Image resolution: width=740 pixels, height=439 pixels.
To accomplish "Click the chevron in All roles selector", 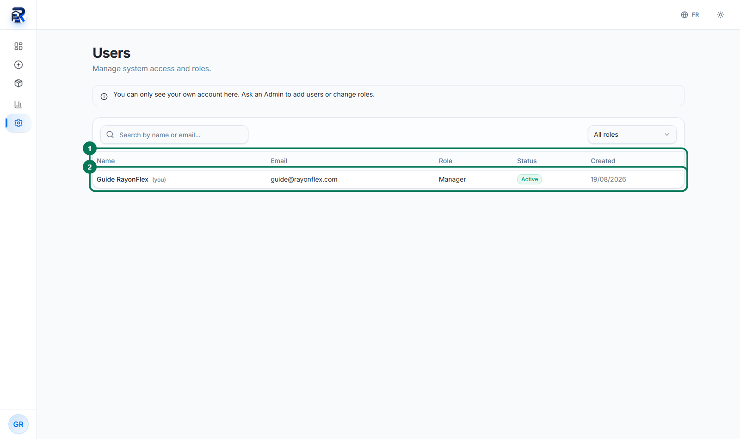I will pos(667,134).
